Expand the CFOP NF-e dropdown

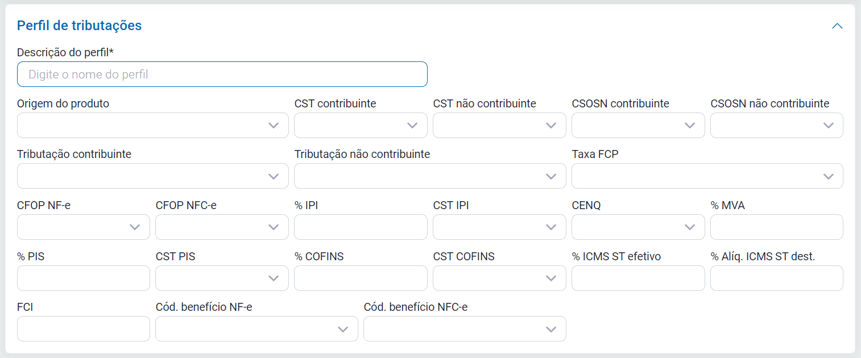point(83,227)
